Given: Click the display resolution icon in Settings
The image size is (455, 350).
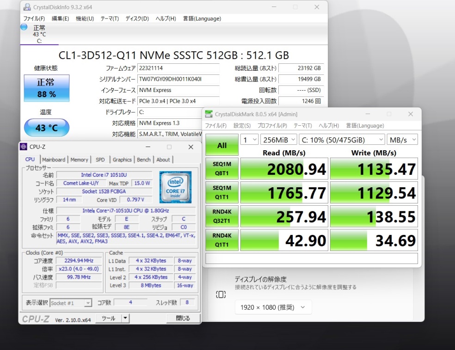Looking at the screenshot, I should 221,295.
